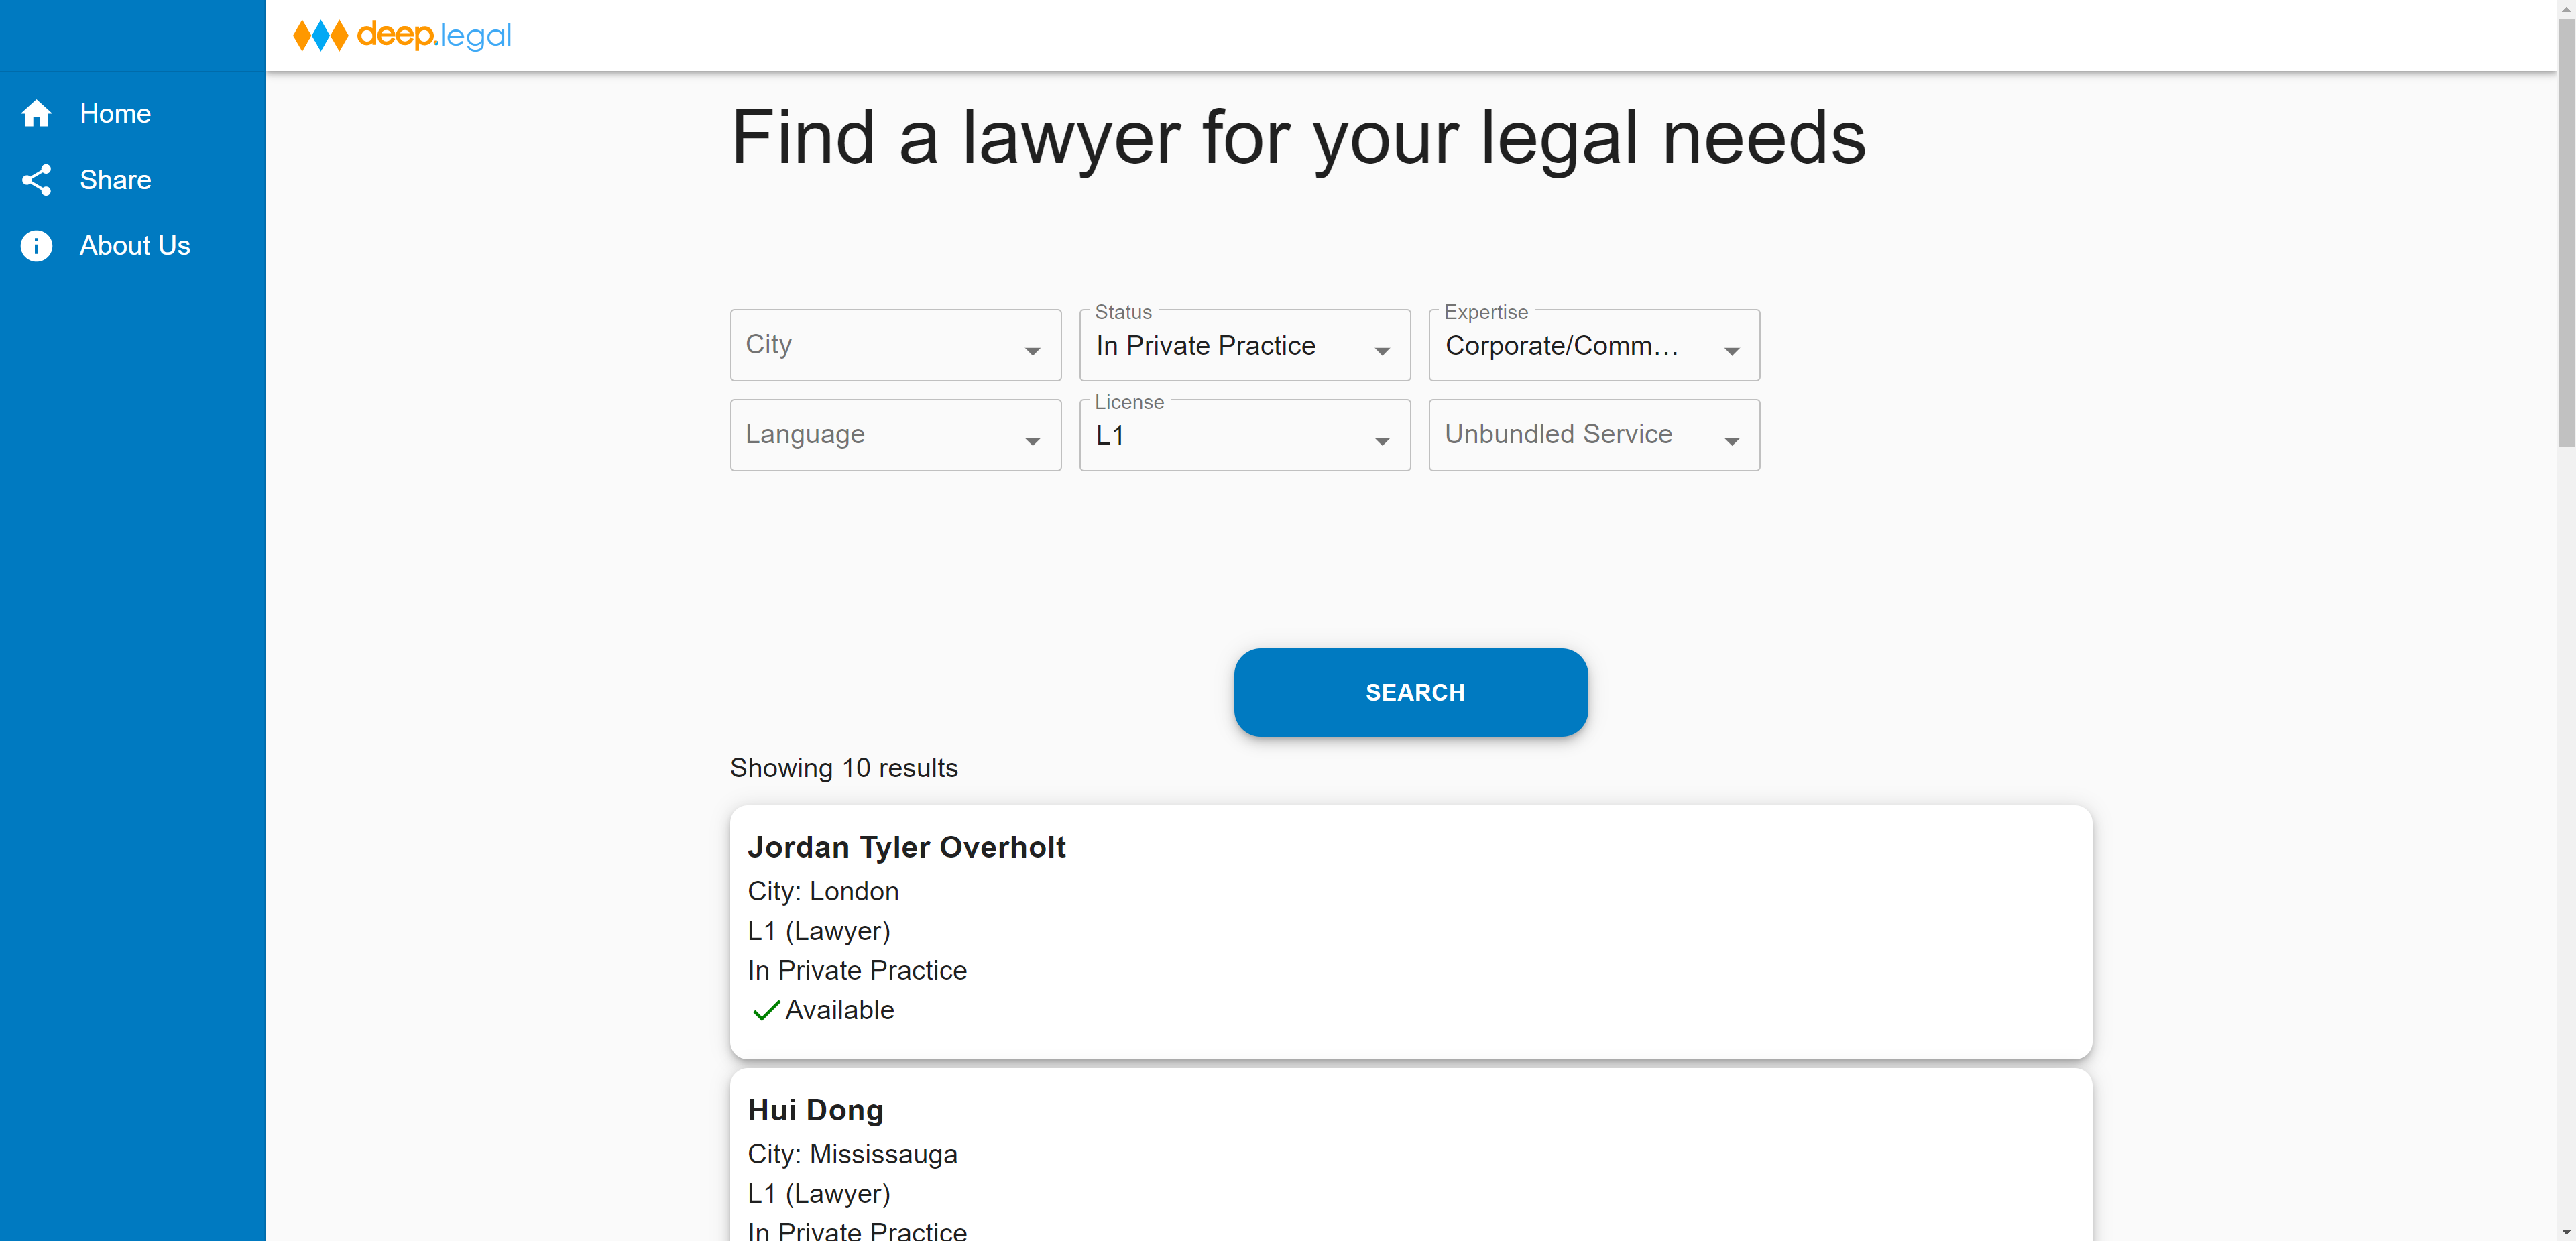Viewport: 2576px width, 1241px height.
Task: Open the Language dropdown
Action: (895, 435)
